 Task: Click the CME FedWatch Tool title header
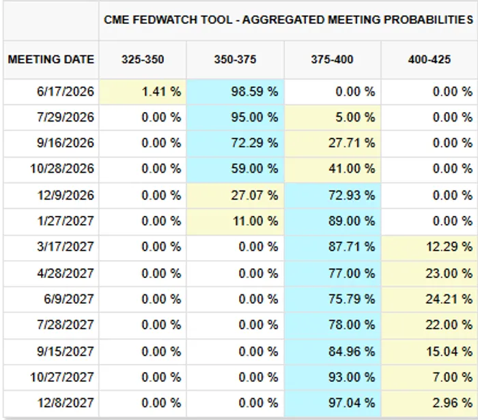[288, 20]
